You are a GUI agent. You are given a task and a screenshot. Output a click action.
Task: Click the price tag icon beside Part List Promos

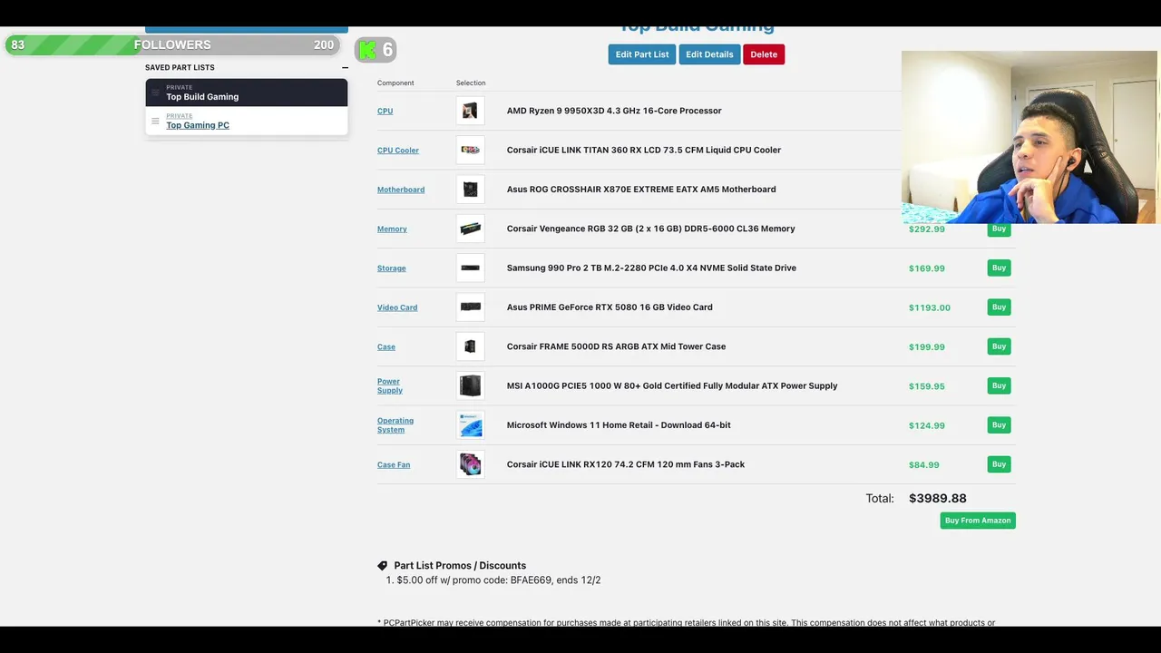[383, 565]
